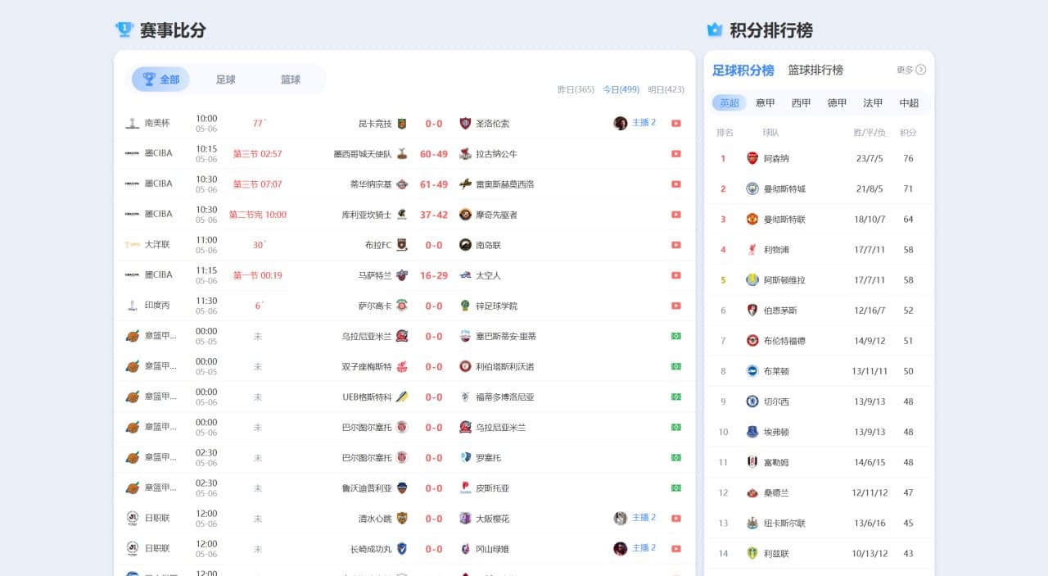Select 英超 league tab
This screenshot has height=576, width=1048.
730,103
